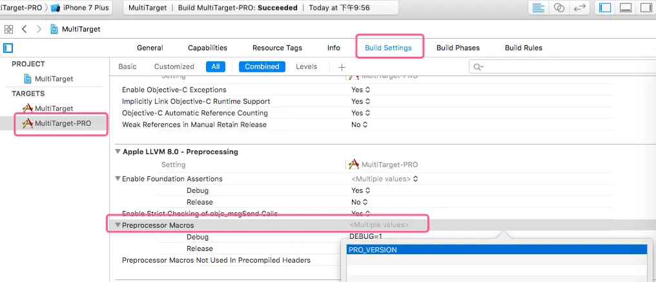This screenshot has height=282, width=656.
Task: Toggle the debug area panel
Action: 626,8
